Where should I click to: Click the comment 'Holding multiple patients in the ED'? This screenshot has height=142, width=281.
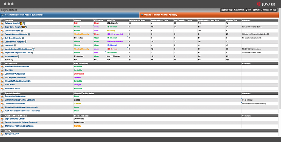pos(256,34)
